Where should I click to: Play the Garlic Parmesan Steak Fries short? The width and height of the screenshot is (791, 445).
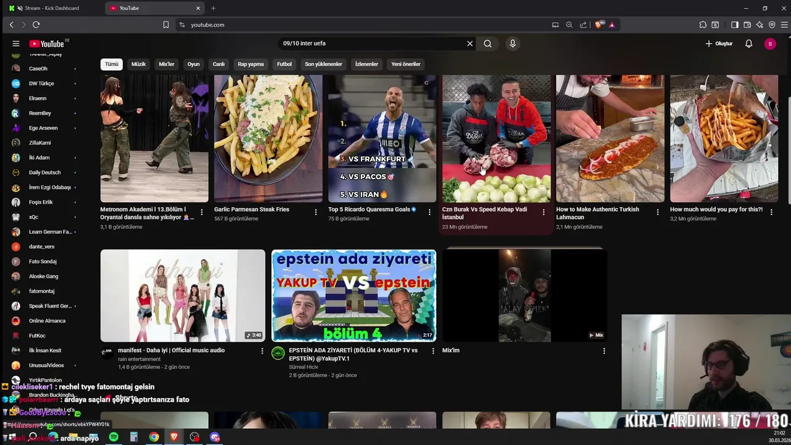[x=268, y=138]
